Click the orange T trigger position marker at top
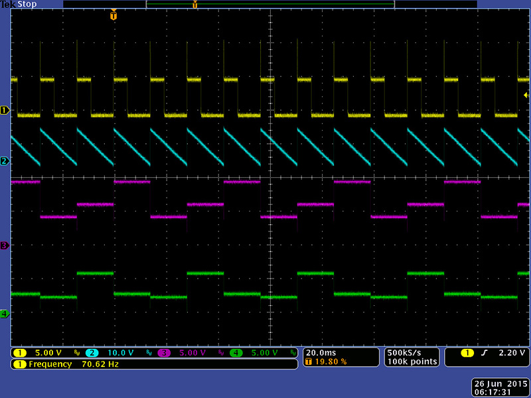 [x=114, y=13]
